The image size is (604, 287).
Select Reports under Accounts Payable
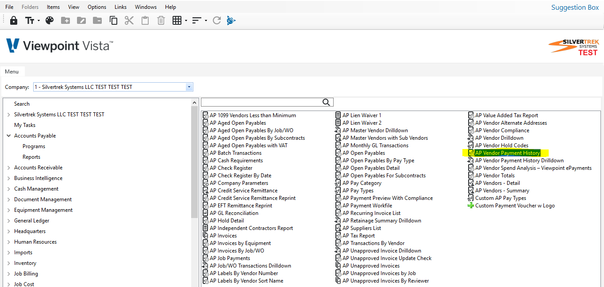[x=31, y=157]
